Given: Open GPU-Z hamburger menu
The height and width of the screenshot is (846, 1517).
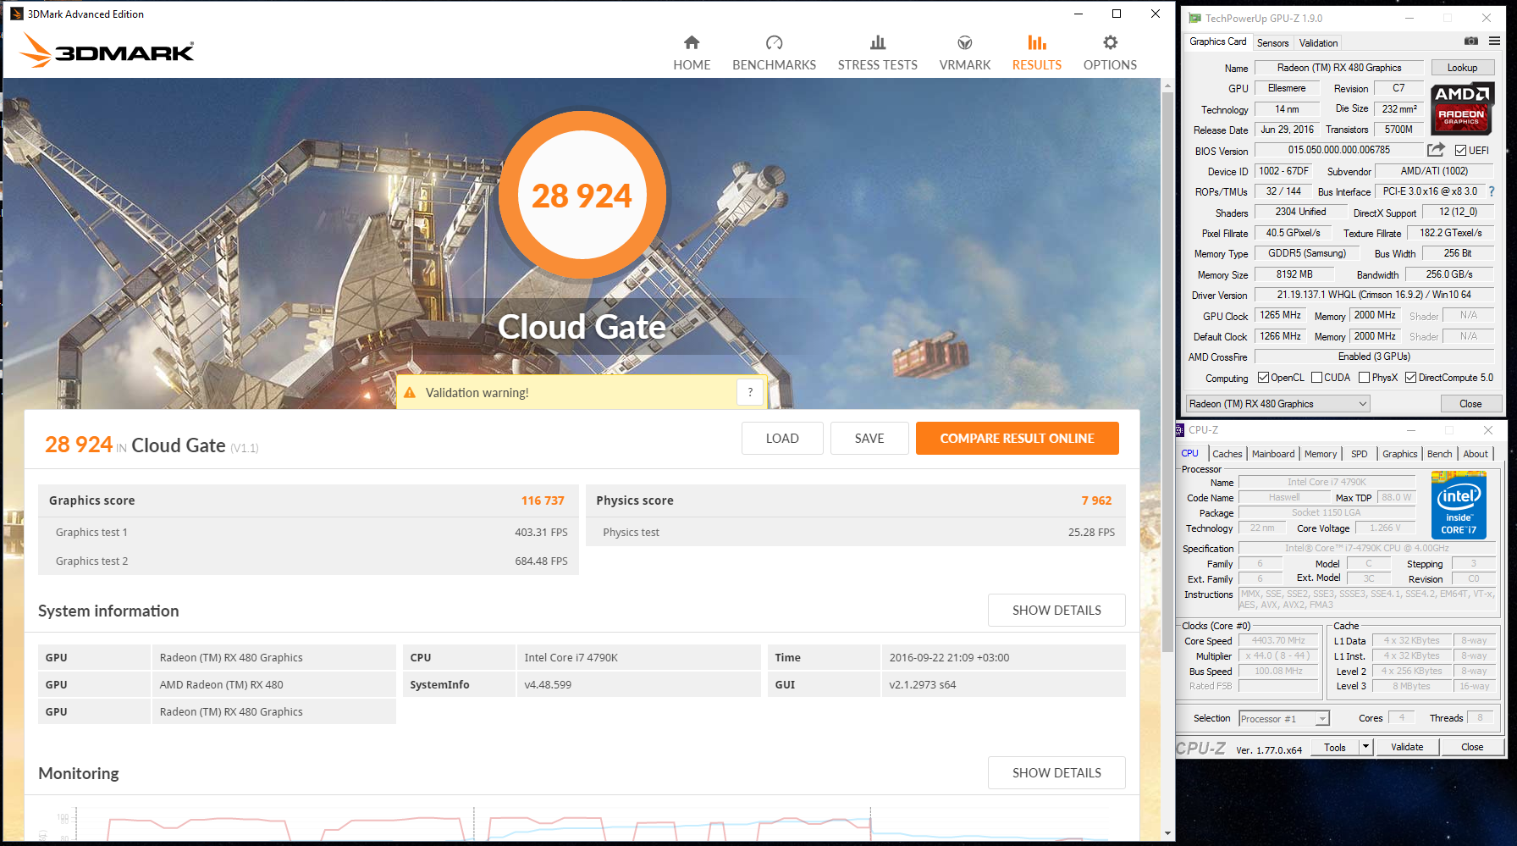Looking at the screenshot, I should coord(1495,41).
